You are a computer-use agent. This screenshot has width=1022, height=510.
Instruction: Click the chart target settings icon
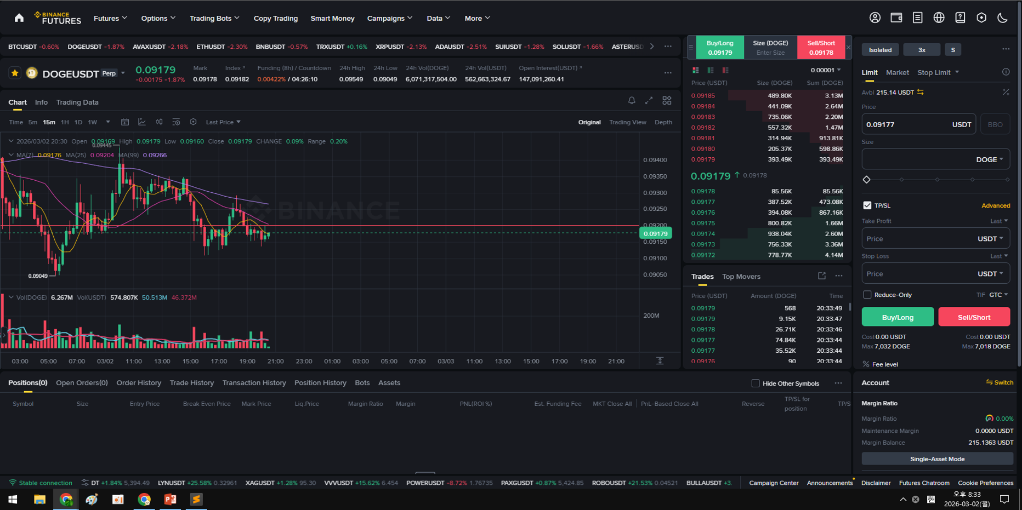pos(193,122)
